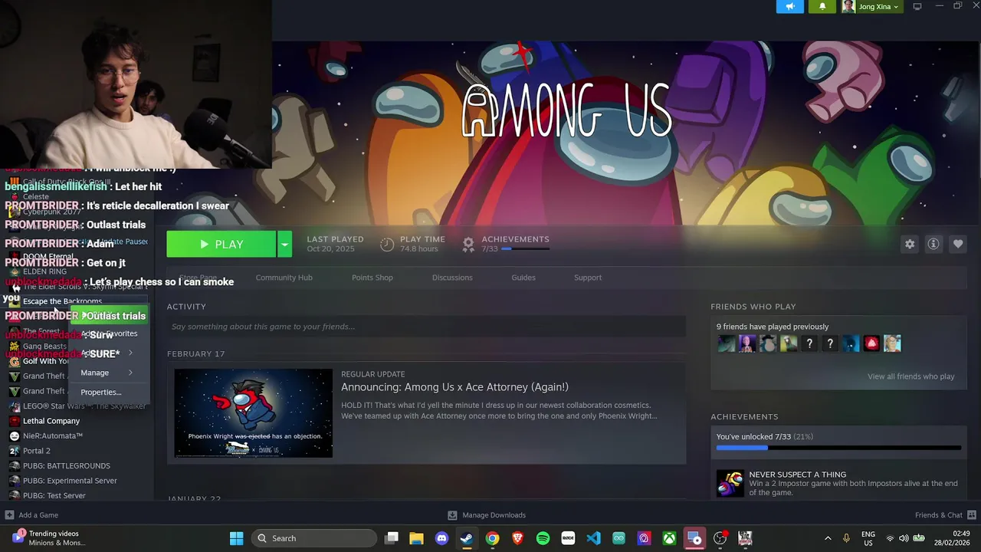Open File Explorer from taskbar
This screenshot has height=552, width=981.
click(x=416, y=538)
